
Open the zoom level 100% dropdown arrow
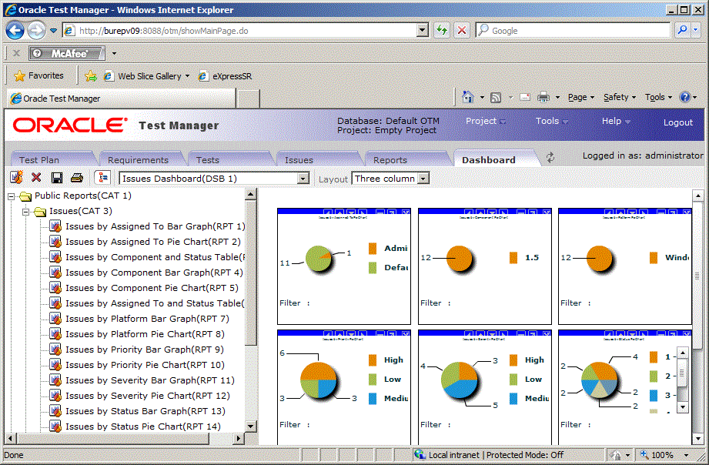click(687, 455)
